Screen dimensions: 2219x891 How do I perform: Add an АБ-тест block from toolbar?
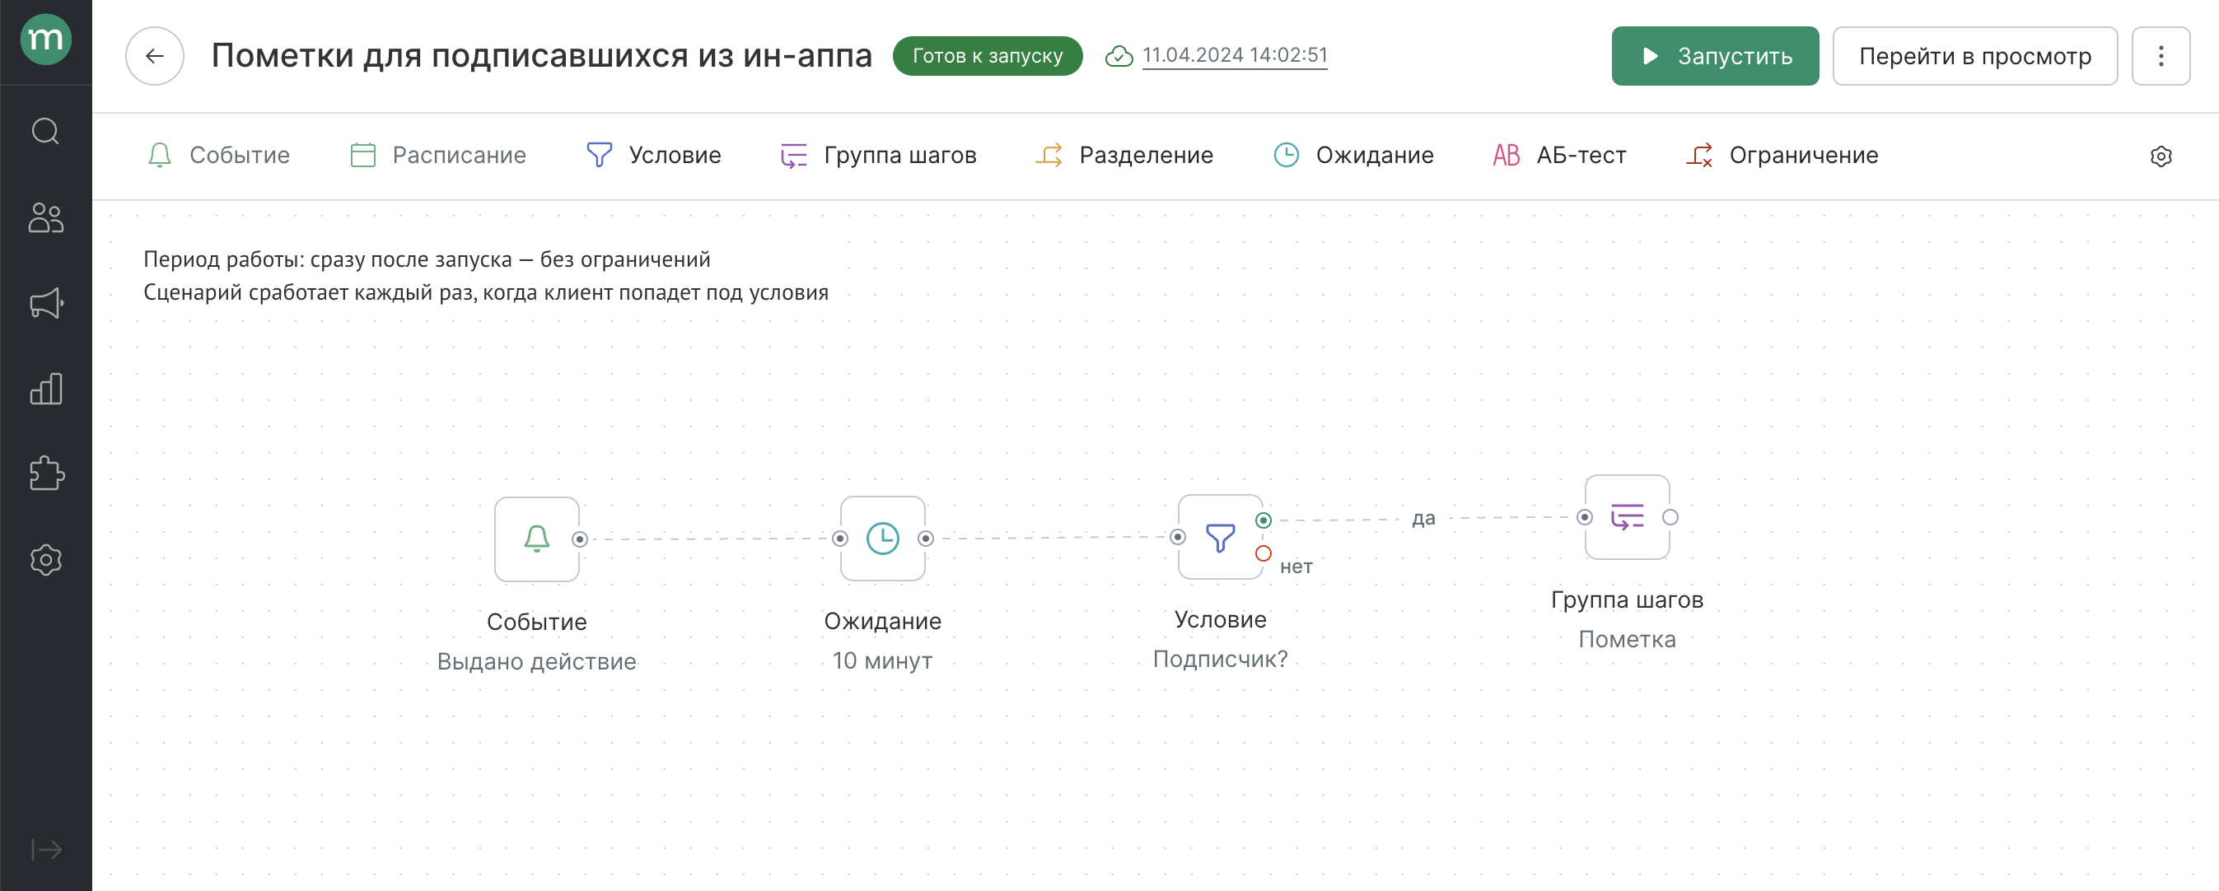click(x=1559, y=155)
